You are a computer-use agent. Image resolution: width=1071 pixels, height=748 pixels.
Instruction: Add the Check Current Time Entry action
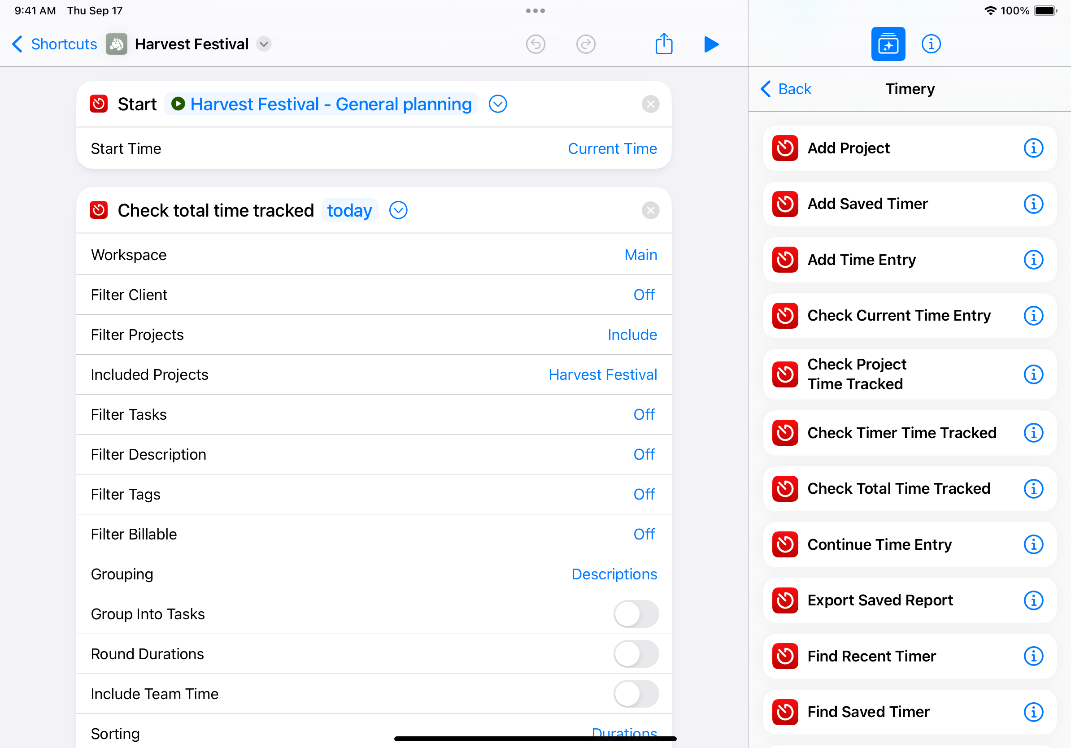click(x=910, y=316)
